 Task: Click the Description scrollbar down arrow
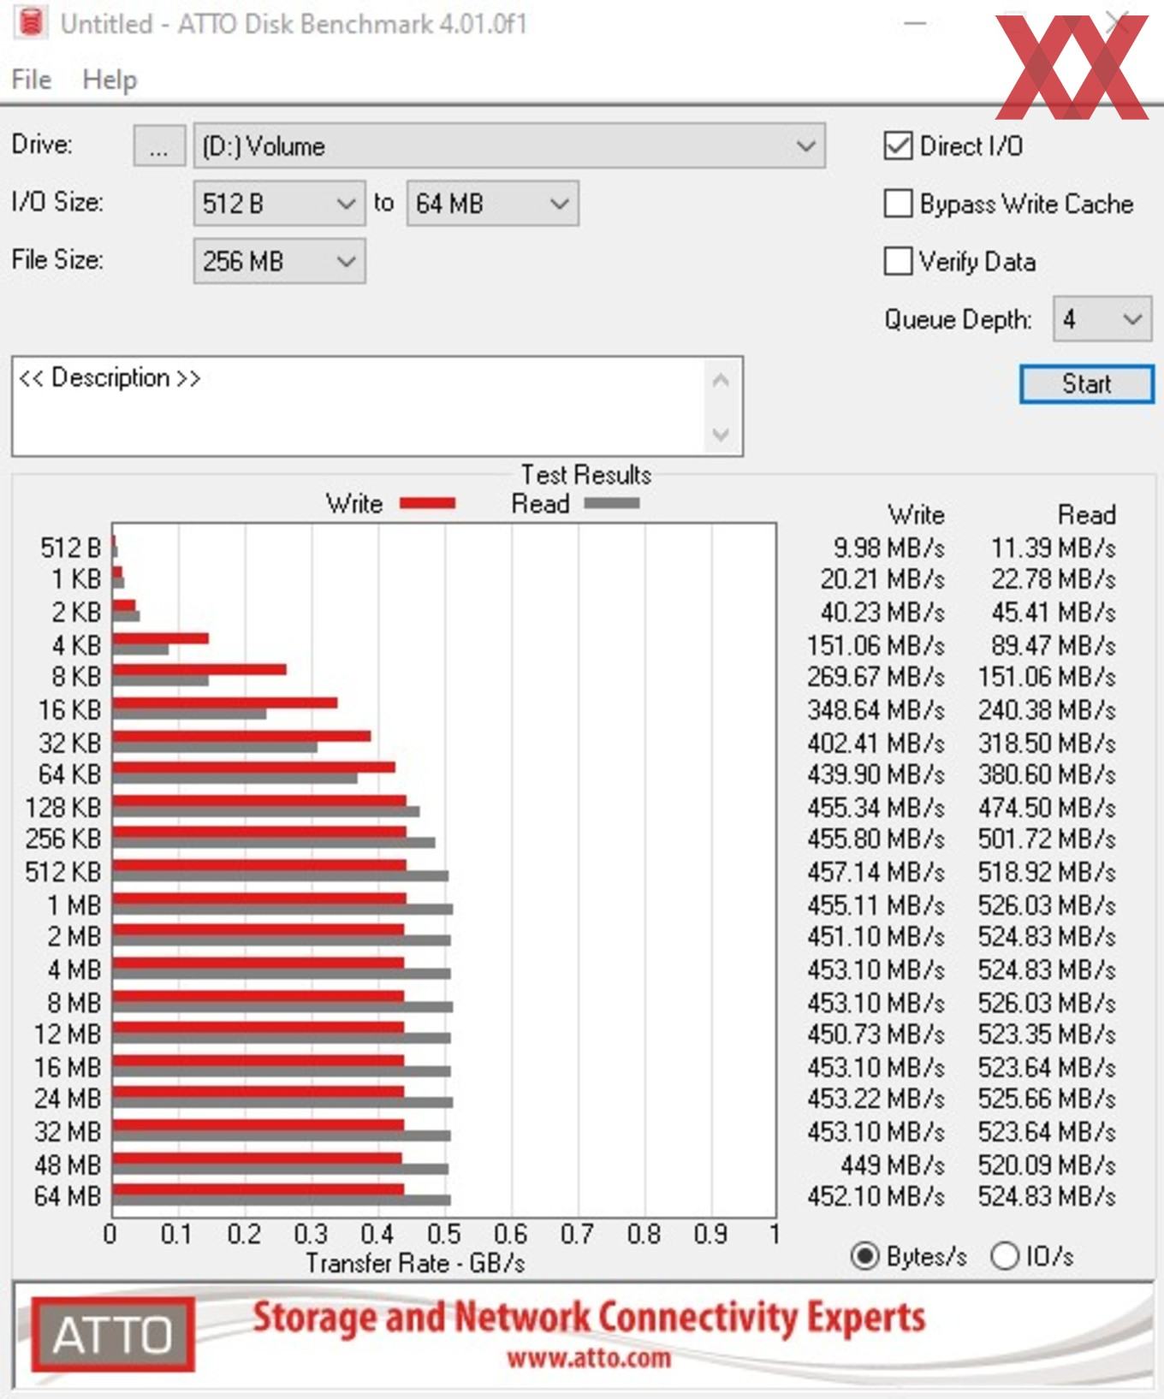721,435
